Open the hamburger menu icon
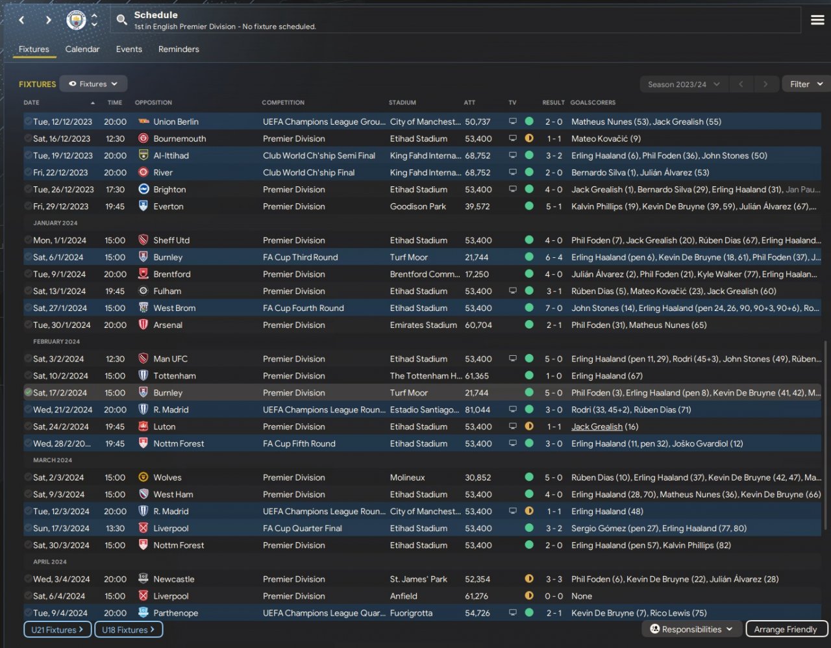This screenshot has height=648, width=831. pos(817,20)
